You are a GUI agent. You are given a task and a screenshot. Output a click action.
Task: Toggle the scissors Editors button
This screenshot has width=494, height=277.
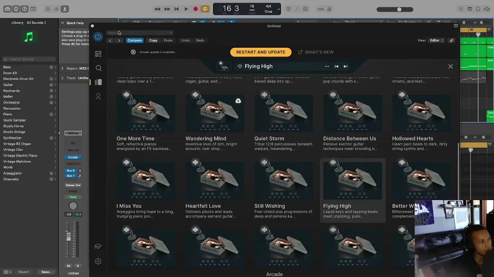(x=65, y=9)
